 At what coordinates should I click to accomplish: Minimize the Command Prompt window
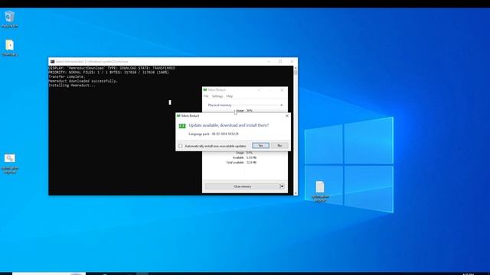pos(269,61)
